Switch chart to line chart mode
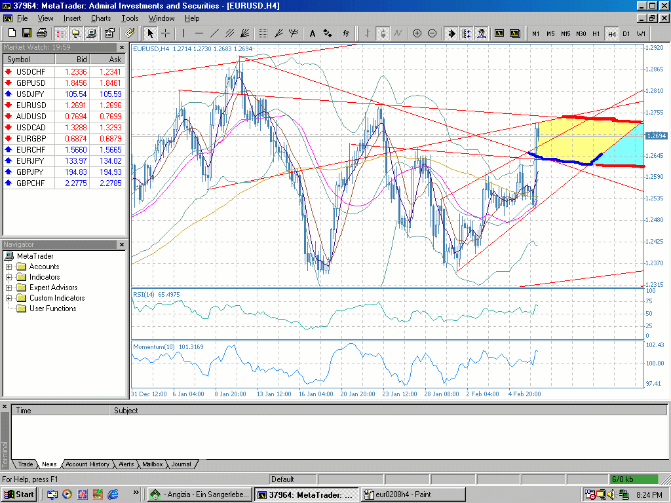Screen dimensions: 671x503 click(398, 33)
